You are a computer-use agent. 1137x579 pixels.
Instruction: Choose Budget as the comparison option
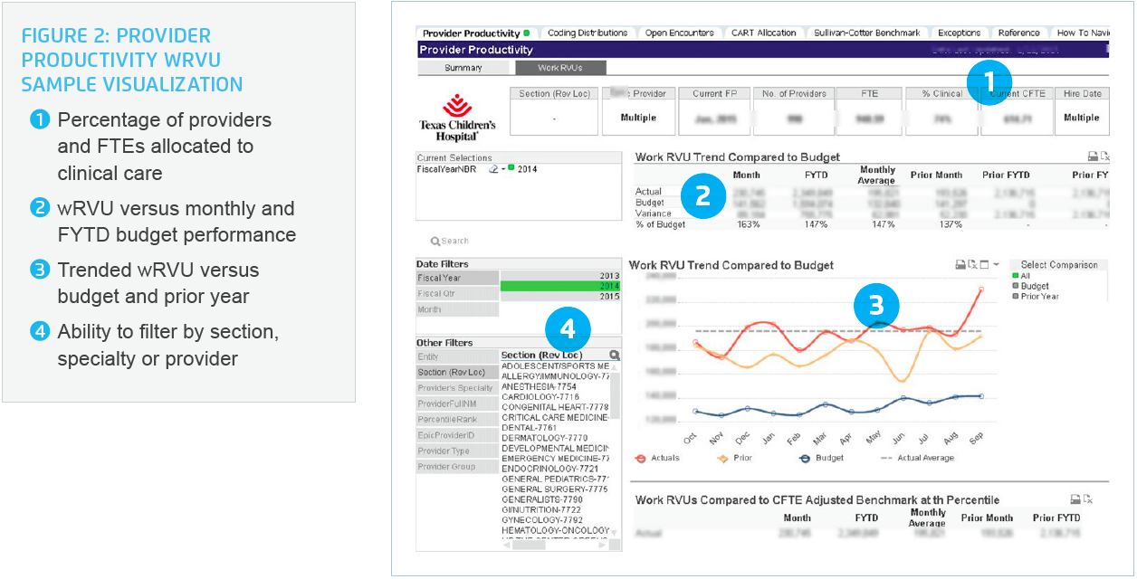coord(1035,285)
